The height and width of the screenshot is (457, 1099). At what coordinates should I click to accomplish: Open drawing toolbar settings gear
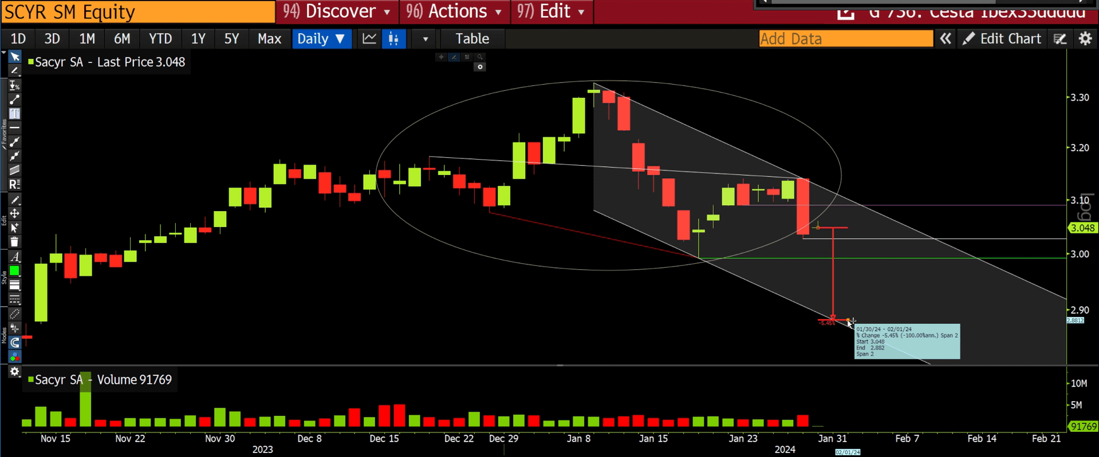[15, 372]
